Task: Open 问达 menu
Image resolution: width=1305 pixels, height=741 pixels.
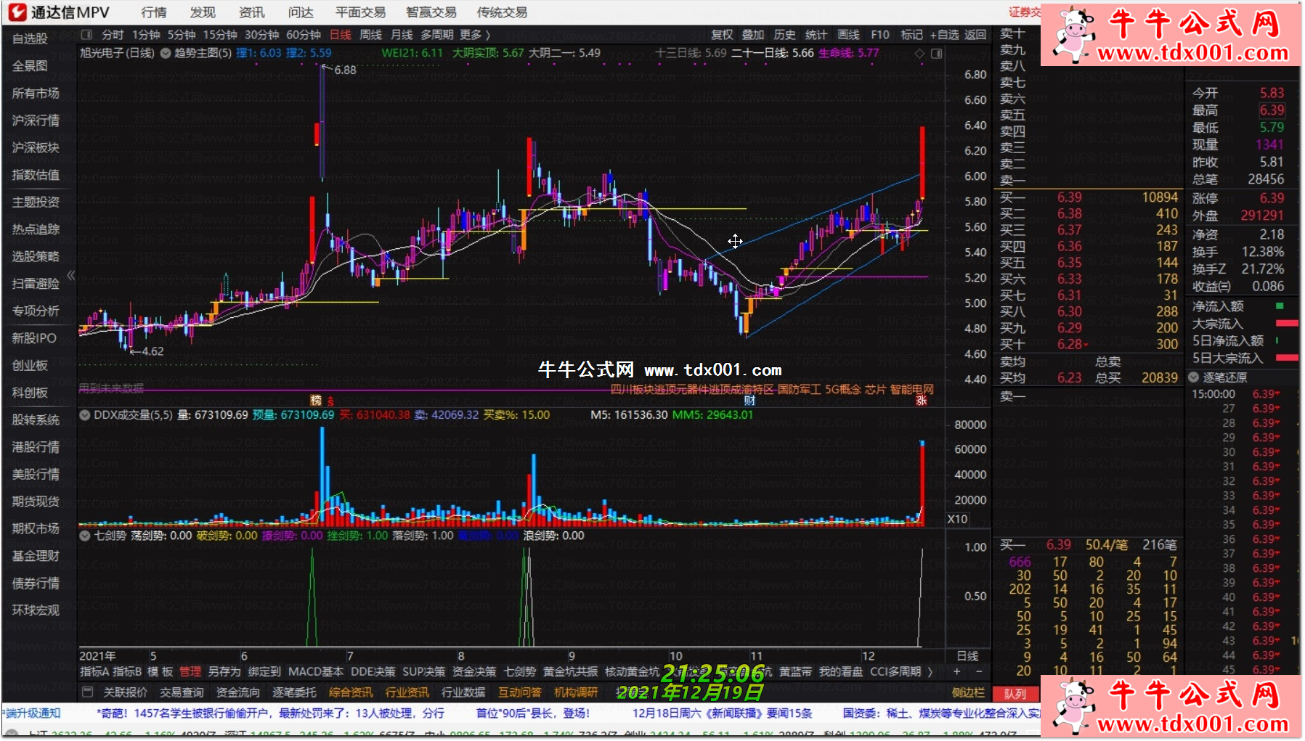Action: (x=301, y=12)
